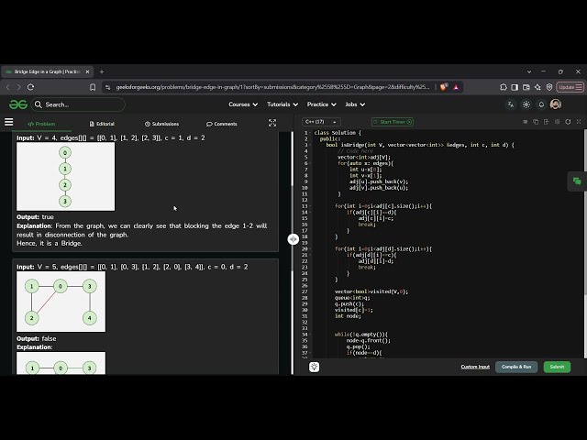Viewport: 587px width, 440px height.
Task: Click the editor format code icon
Action: 525,122
